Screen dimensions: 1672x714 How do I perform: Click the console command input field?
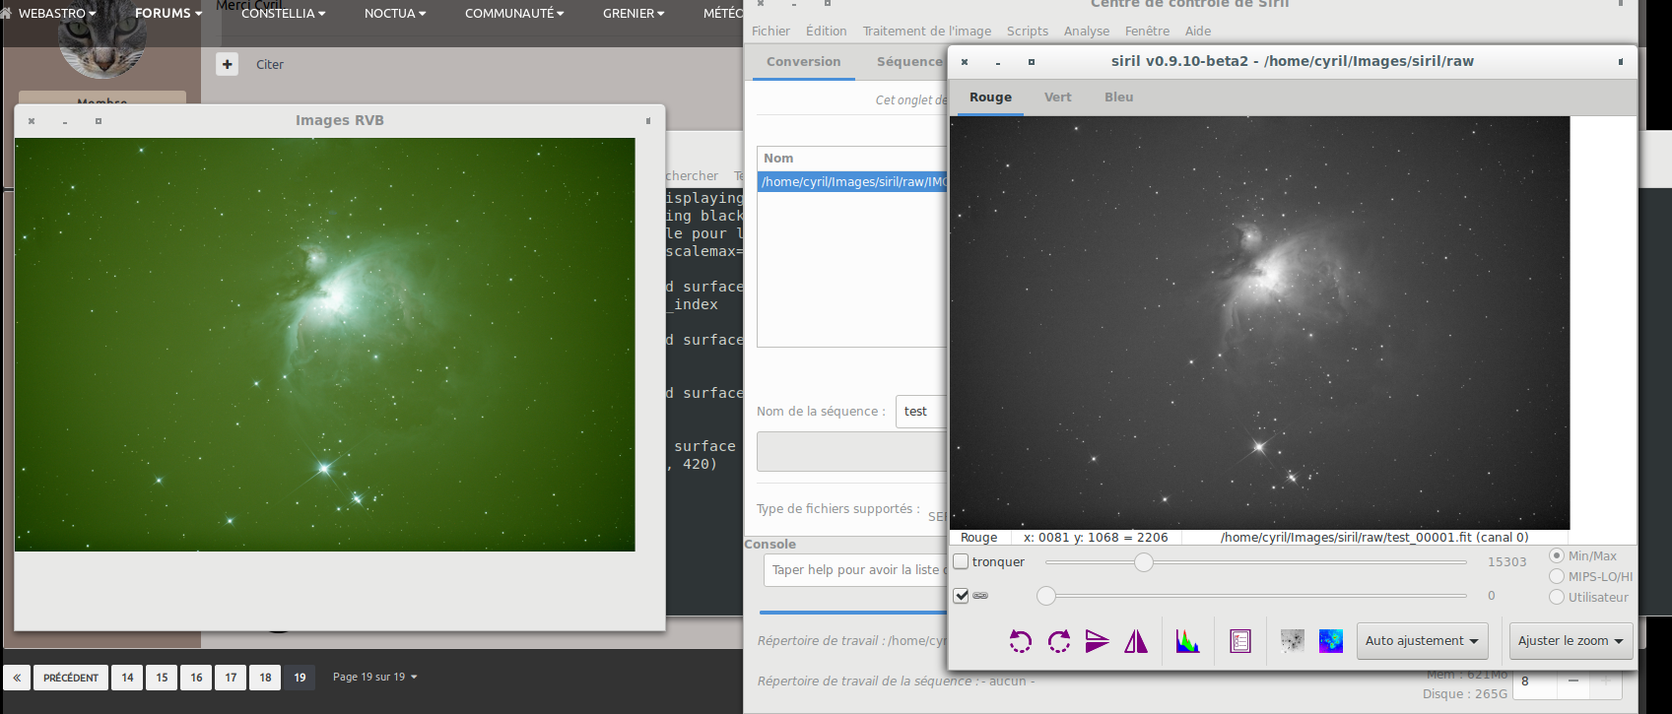(855, 570)
